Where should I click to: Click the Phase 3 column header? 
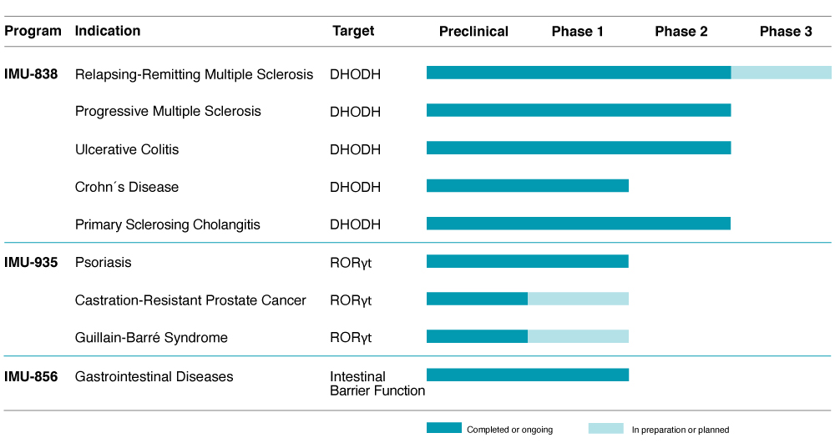click(785, 32)
